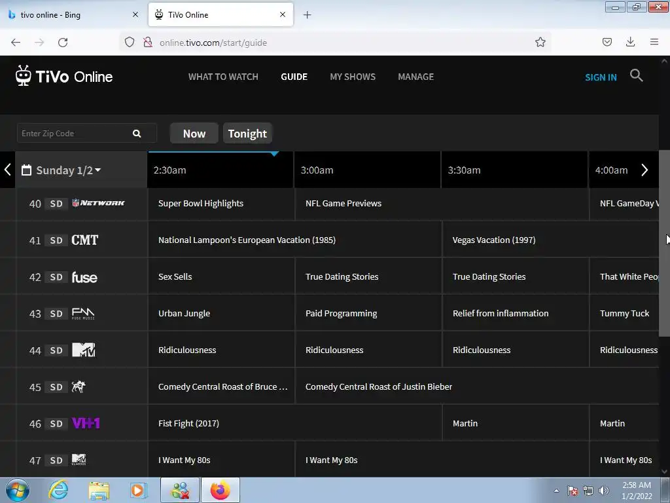Open WHAT TO WATCH section
Image resolution: width=670 pixels, height=503 pixels.
223,77
